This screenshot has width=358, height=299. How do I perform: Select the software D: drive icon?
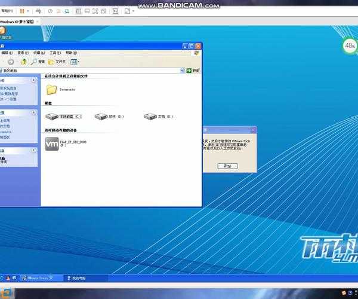pyautogui.click(x=101, y=117)
